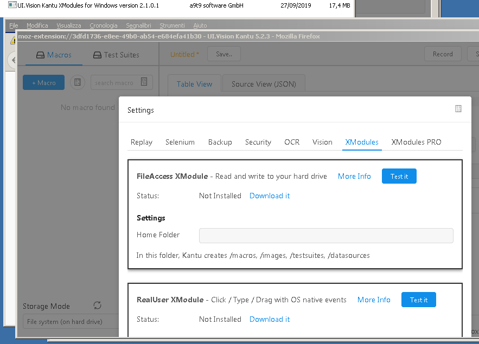The width and height of the screenshot is (479, 344).
Task: Click the search macro input field
Action: coord(122,82)
